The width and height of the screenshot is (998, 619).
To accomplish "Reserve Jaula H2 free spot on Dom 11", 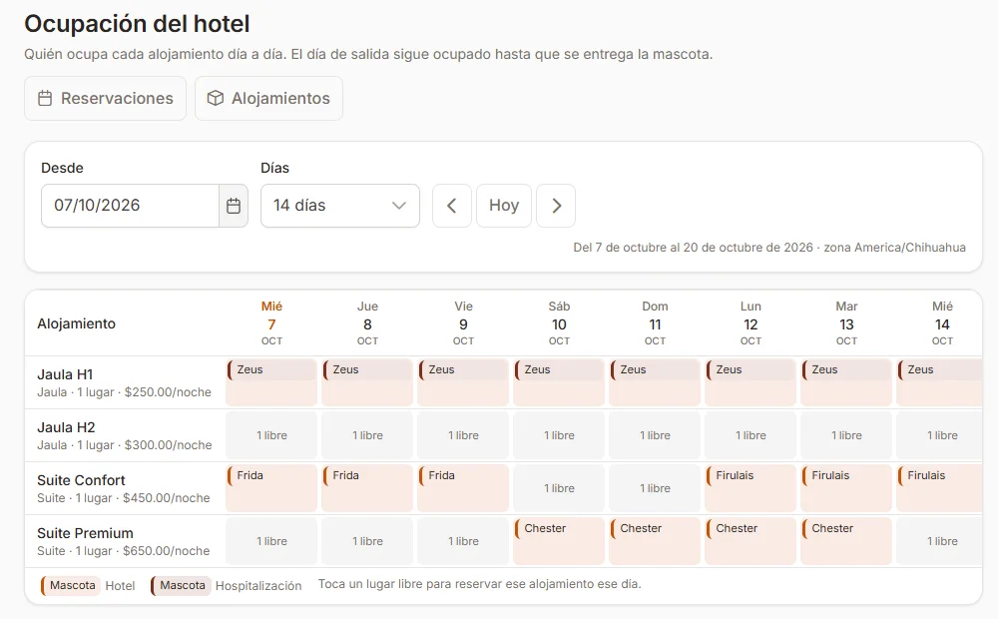I will [x=655, y=435].
